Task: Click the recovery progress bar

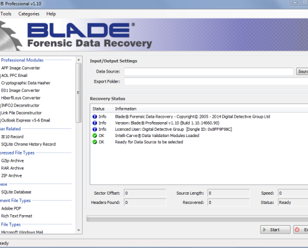Action: pyautogui.click(x=197, y=219)
